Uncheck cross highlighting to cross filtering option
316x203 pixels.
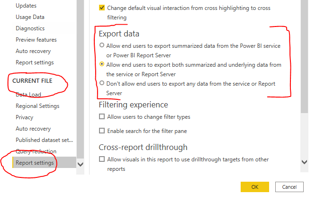coord(102,8)
